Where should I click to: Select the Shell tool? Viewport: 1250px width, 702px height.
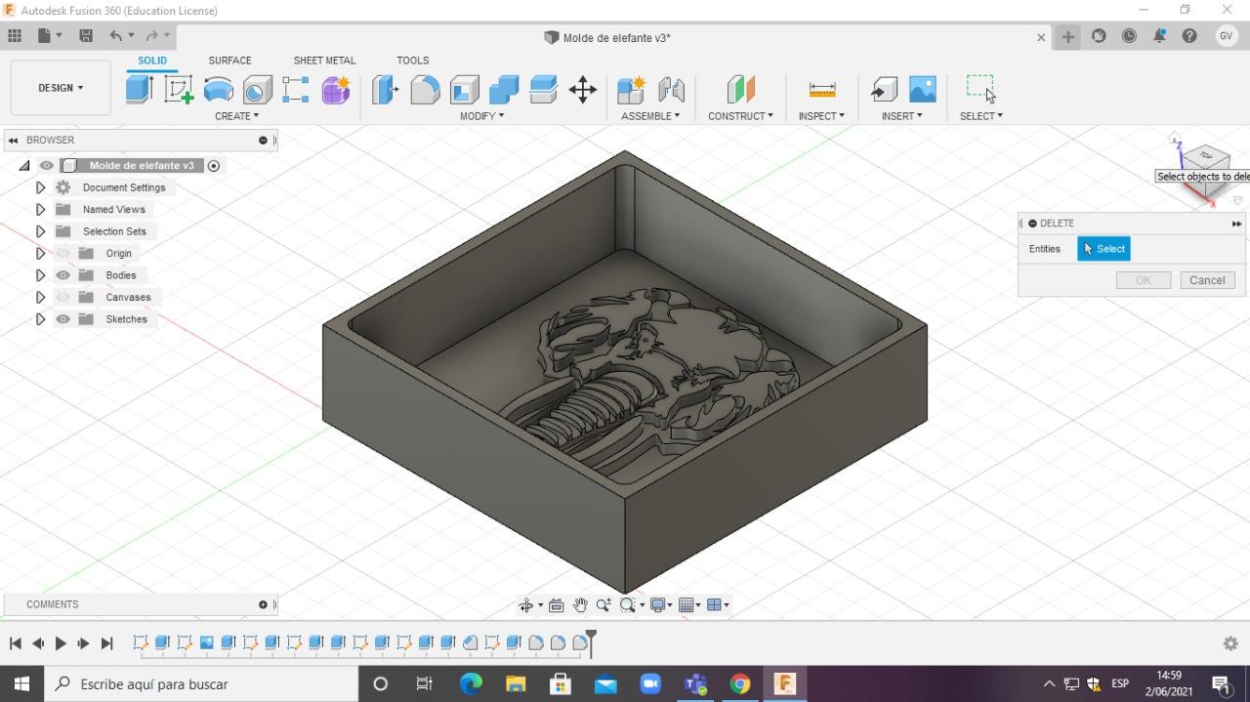(465, 90)
